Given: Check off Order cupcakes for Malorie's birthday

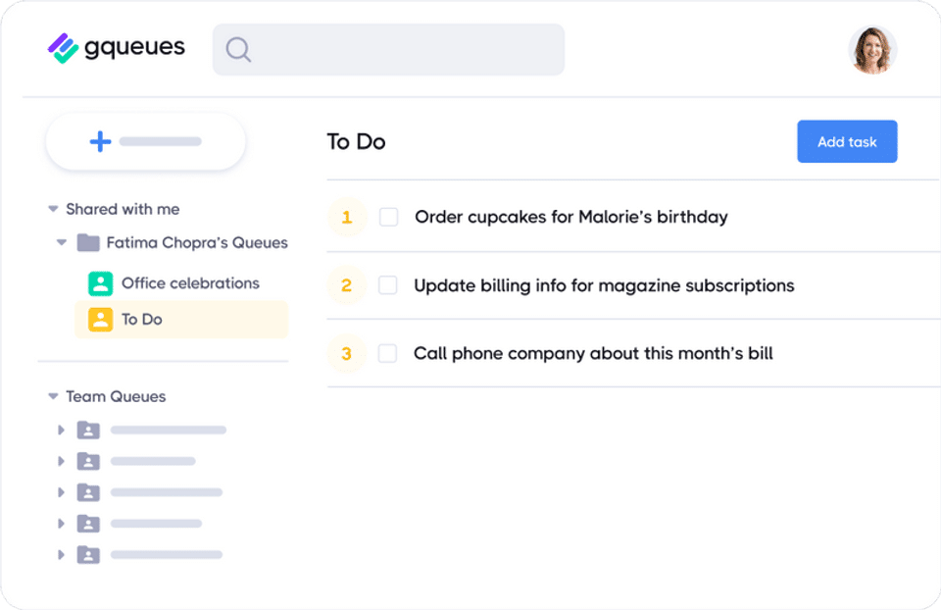Looking at the screenshot, I should [x=389, y=217].
